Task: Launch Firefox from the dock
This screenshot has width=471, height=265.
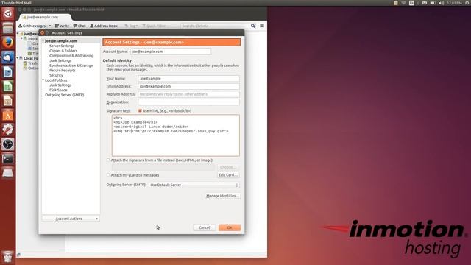Action: 8,43
